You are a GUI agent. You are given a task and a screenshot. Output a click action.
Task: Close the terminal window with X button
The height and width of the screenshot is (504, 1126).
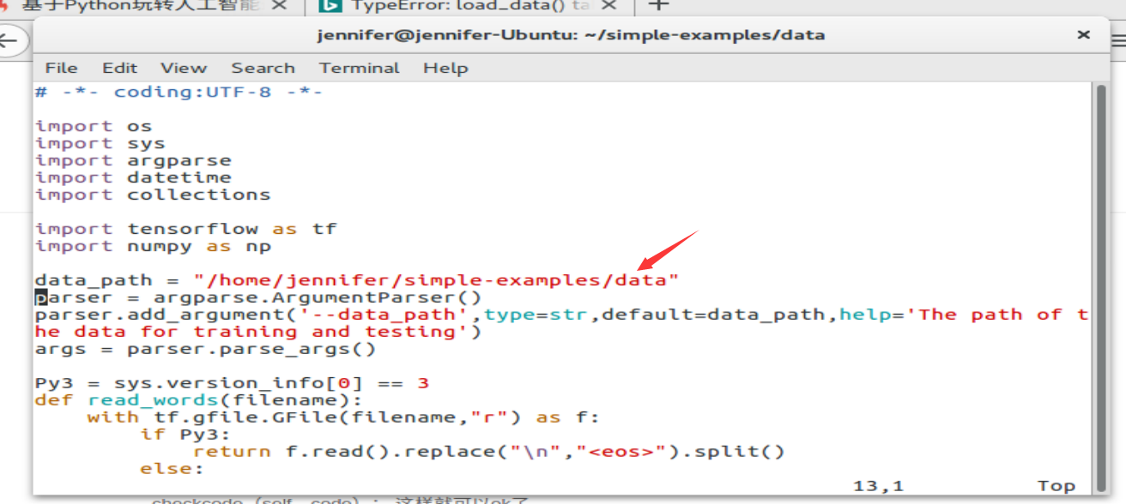[x=1083, y=35]
